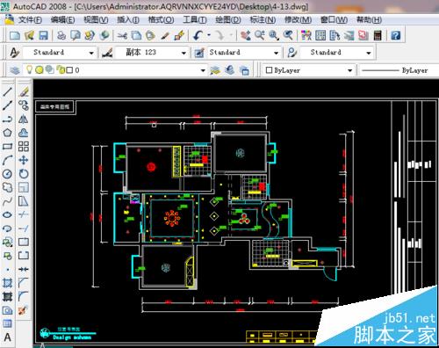The height and width of the screenshot is (348, 439).
Task: Select the Construction Line tool
Action: (x=7, y=105)
